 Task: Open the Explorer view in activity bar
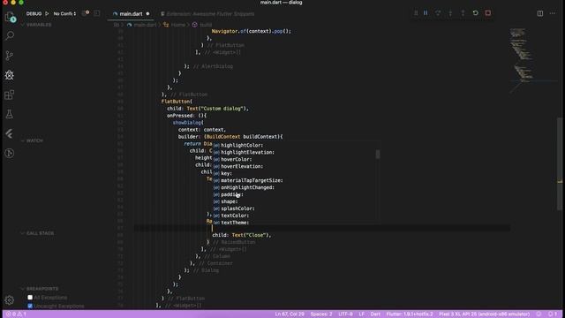(x=10, y=17)
